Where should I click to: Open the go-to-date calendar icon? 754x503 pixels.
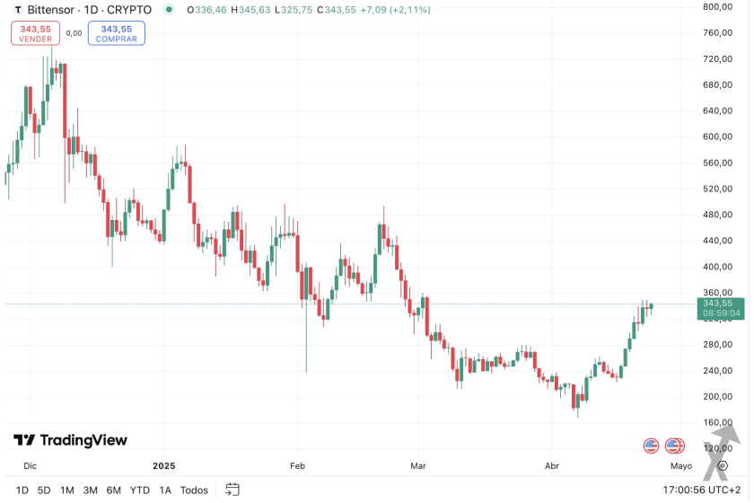click(x=232, y=490)
